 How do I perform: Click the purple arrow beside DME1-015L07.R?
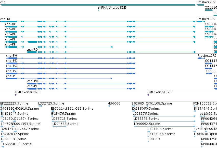[x=148, y=95]
